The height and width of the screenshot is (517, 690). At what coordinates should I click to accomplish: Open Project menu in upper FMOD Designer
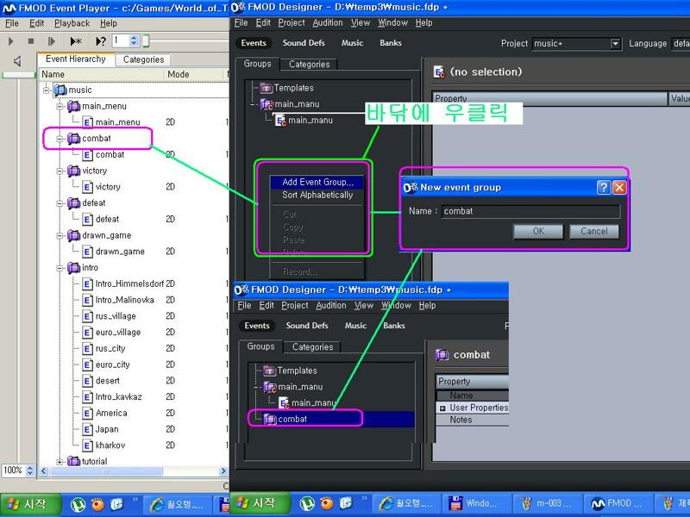click(x=292, y=22)
